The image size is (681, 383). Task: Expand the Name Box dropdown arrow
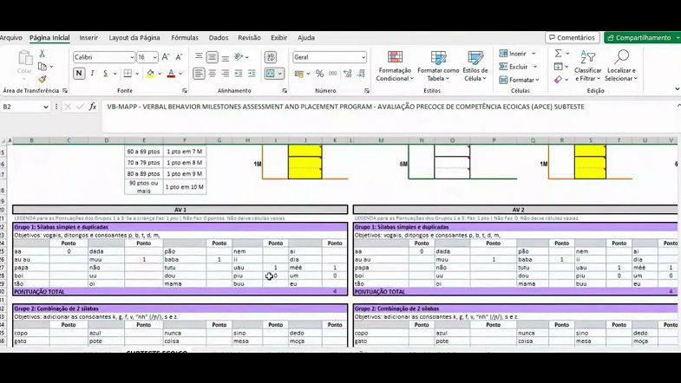pos(46,107)
